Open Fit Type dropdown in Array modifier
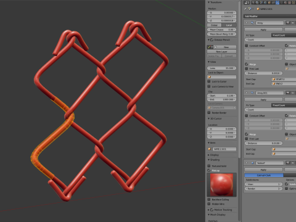This screenshot has width=296, height=222. click(x=284, y=35)
